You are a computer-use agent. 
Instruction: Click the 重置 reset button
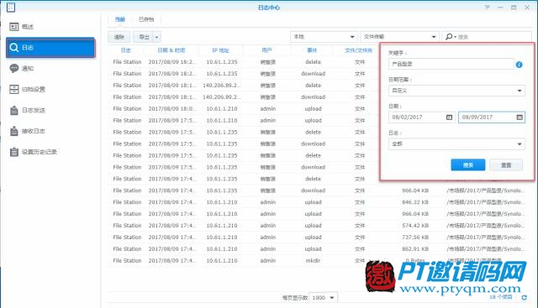pos(506,165)
